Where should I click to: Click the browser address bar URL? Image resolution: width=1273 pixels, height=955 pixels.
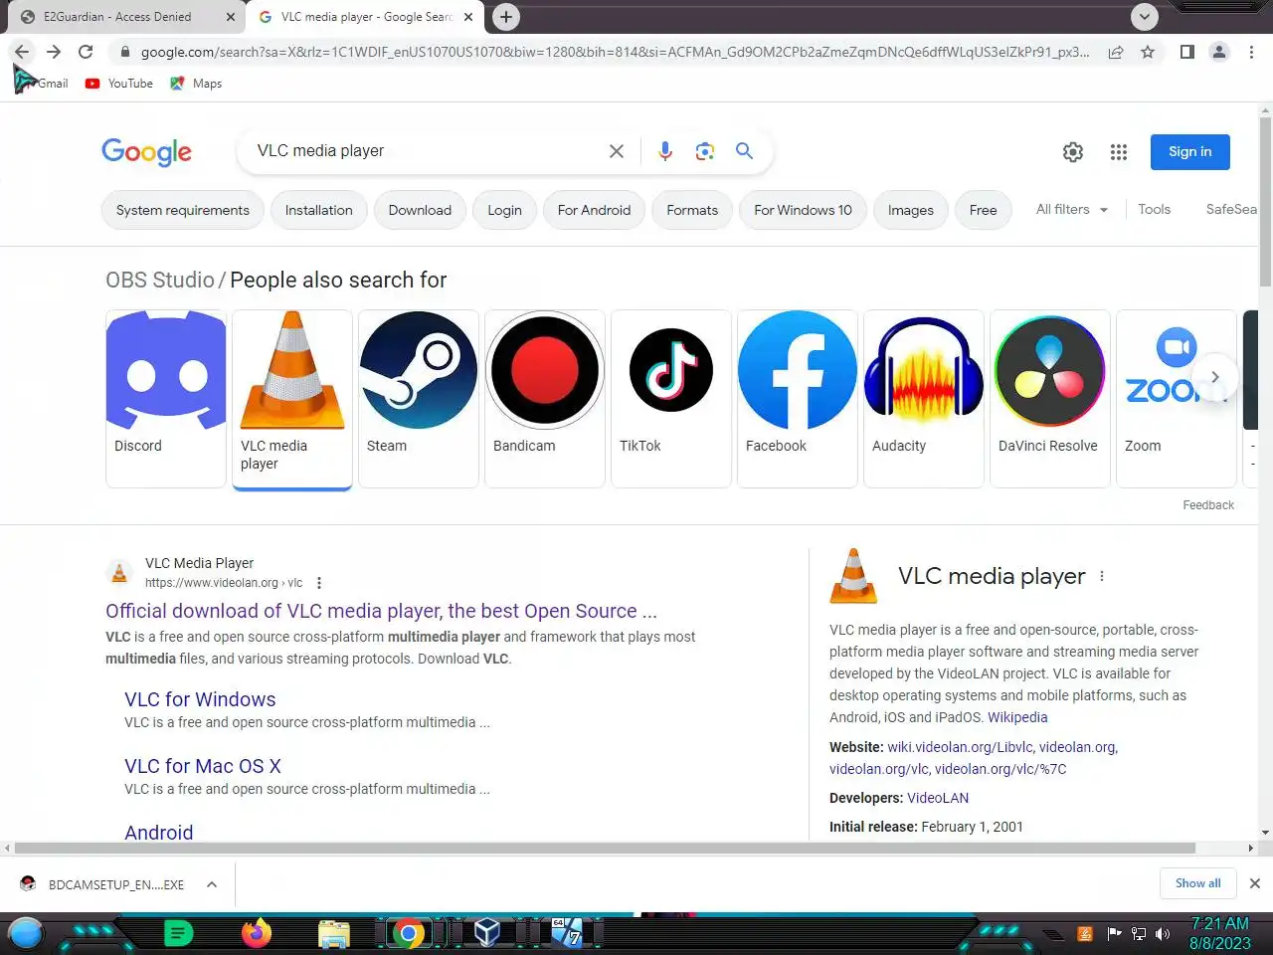[x=615, y=52]
